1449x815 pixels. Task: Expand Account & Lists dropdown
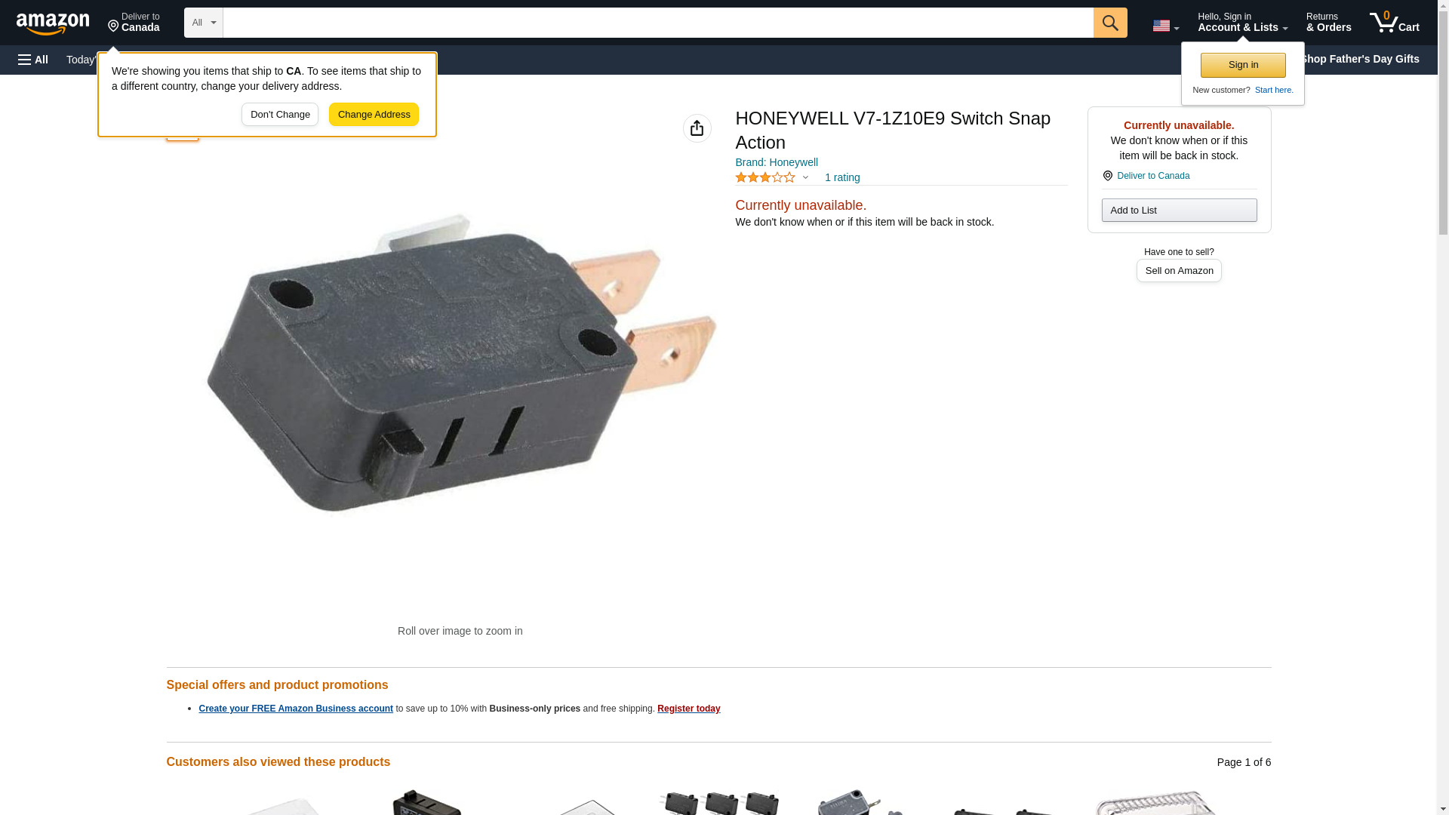coord(1242,23)
